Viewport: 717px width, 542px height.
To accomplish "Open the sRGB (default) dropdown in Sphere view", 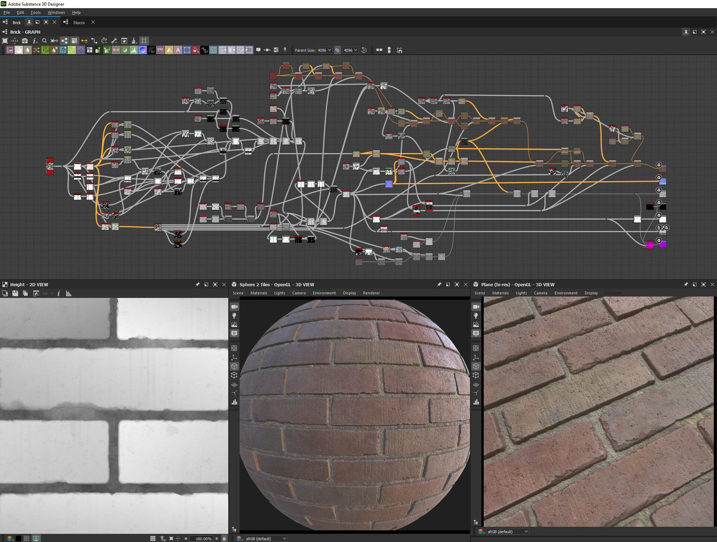I will point(266,539).
